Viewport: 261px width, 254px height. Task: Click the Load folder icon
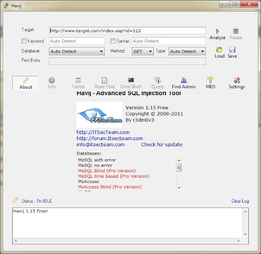click(x=219, y=49)
